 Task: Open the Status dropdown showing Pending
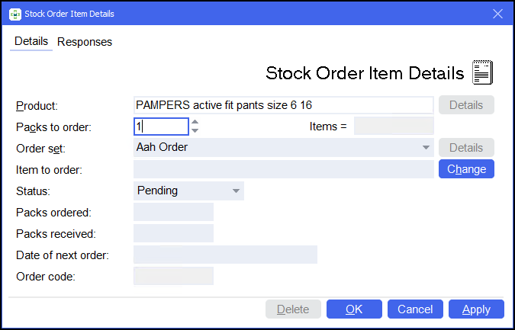(x=236, y=191)
